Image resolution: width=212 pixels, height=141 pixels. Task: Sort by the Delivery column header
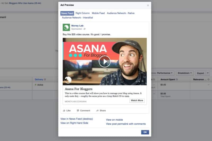tap(39, 80)
